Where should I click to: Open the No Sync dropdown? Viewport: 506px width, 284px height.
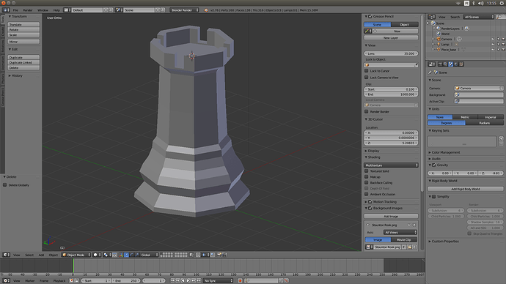click(218, 280)
